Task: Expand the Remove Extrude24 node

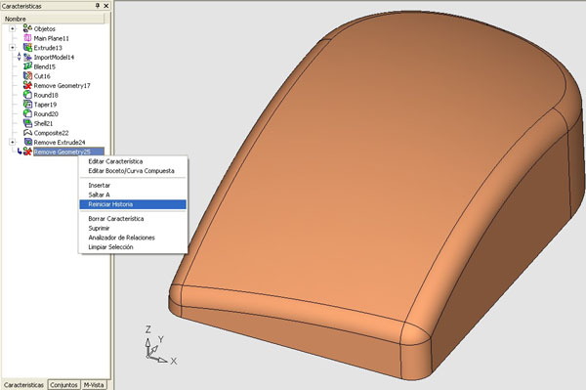Action: point(13,142)
